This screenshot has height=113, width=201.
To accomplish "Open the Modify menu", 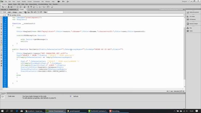I will pyautogui.click(x=24, y=2).
